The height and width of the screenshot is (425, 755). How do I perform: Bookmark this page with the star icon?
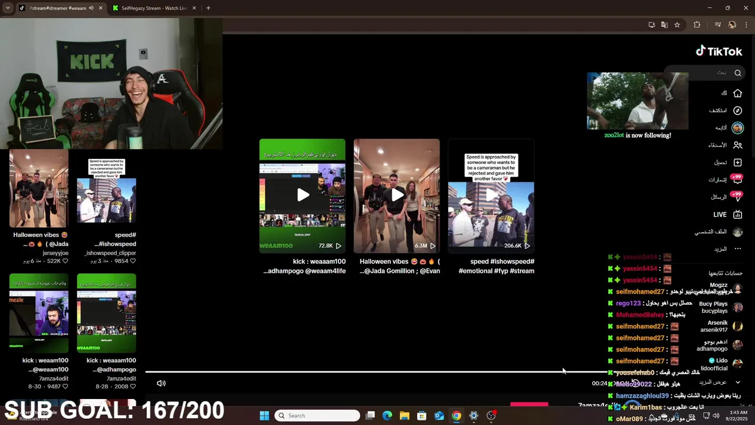pyautogui.click(x=677, y=25)
